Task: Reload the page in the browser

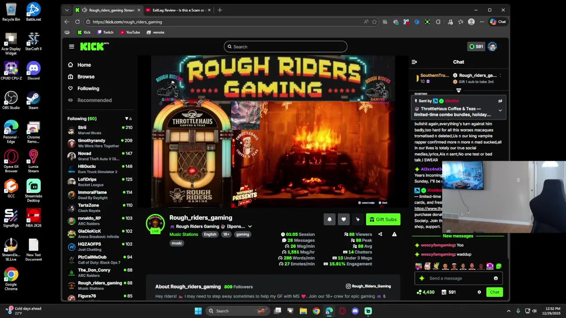Action: pyautogui.click(x=77, y=22)
